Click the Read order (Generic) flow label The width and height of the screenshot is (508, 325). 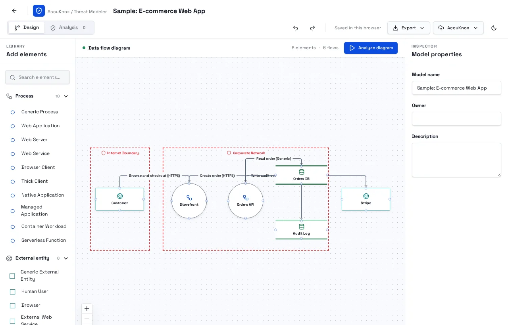click(x=273, y=159)
